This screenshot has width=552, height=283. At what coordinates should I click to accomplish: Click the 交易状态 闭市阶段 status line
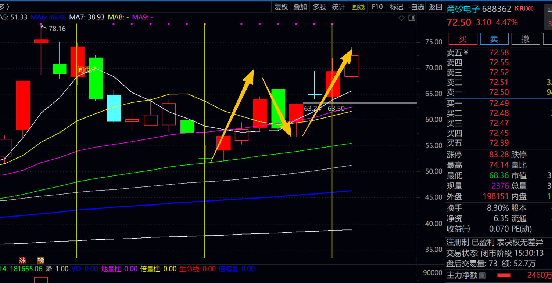coord(495,253)
